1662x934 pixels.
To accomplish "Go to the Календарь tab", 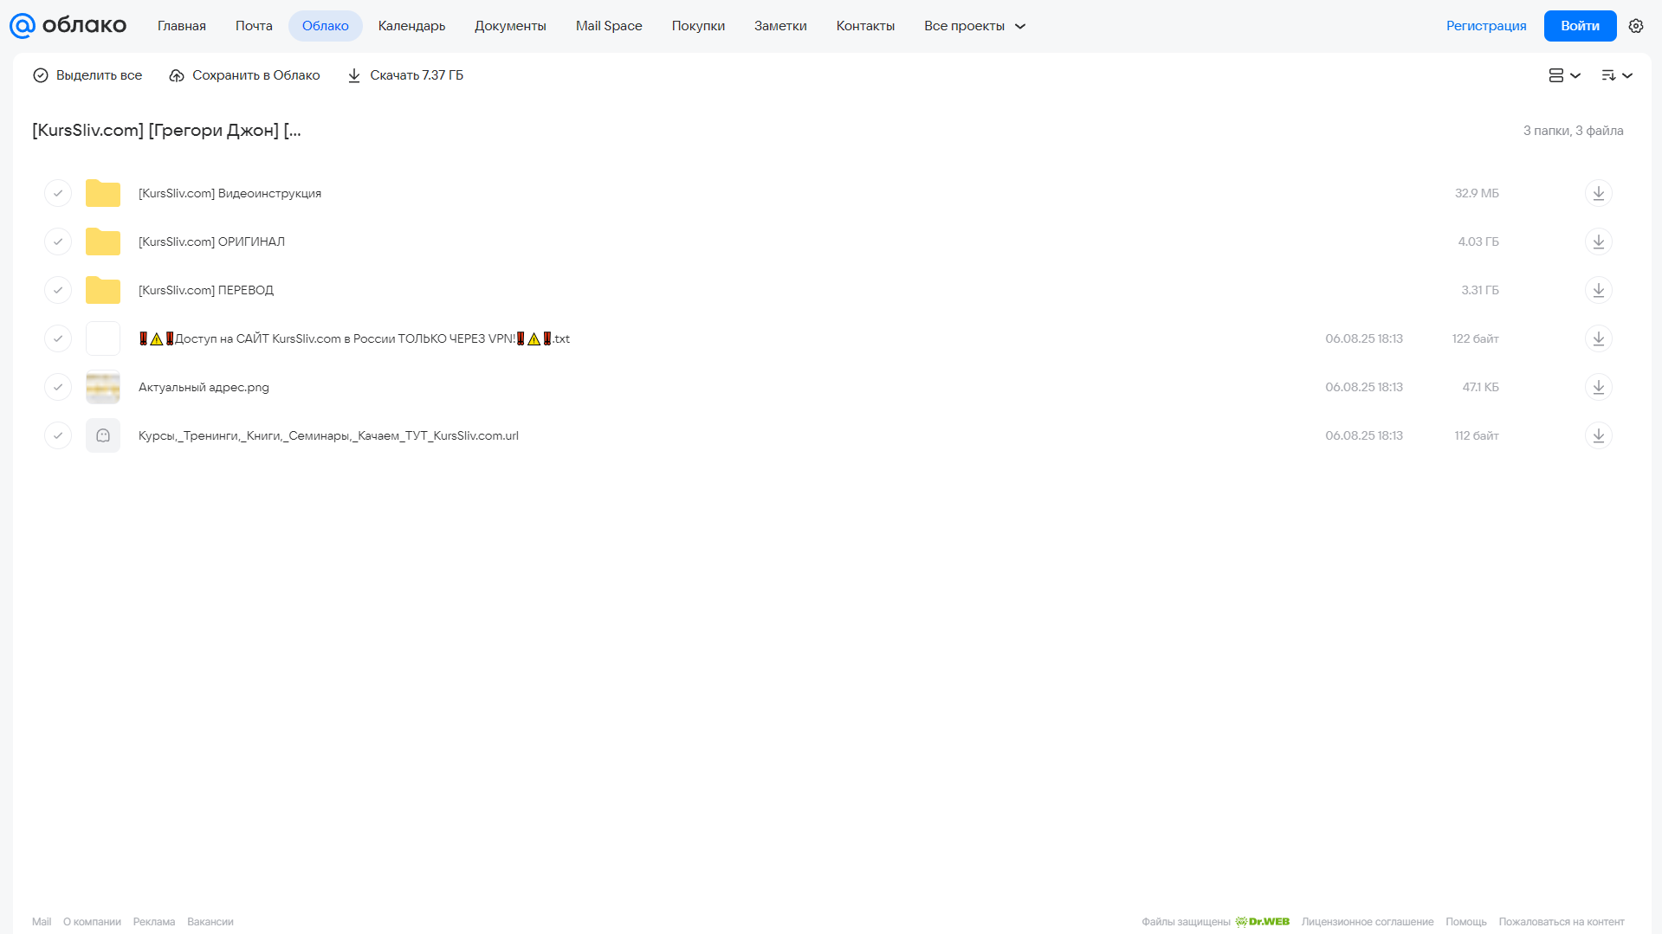I will 411,26.
